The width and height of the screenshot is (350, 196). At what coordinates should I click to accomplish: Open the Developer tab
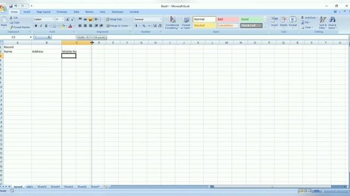click(118, 12)
